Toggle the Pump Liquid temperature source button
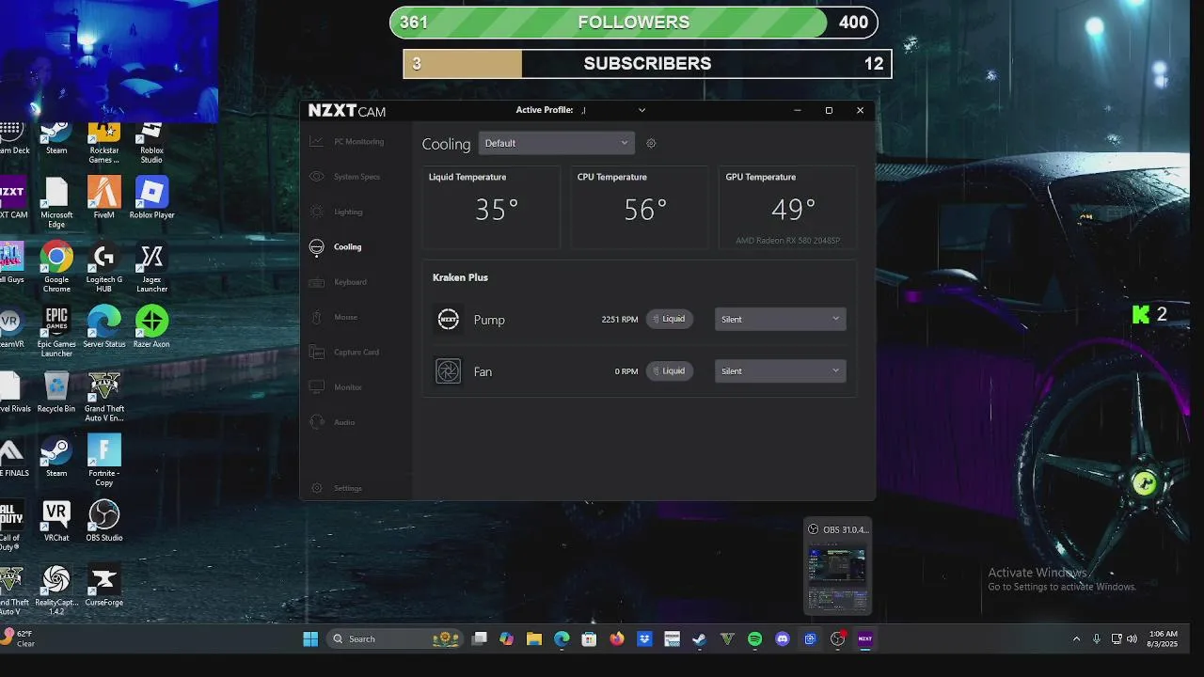Screen dimensions: 1204x677 (x=670, y=319)
